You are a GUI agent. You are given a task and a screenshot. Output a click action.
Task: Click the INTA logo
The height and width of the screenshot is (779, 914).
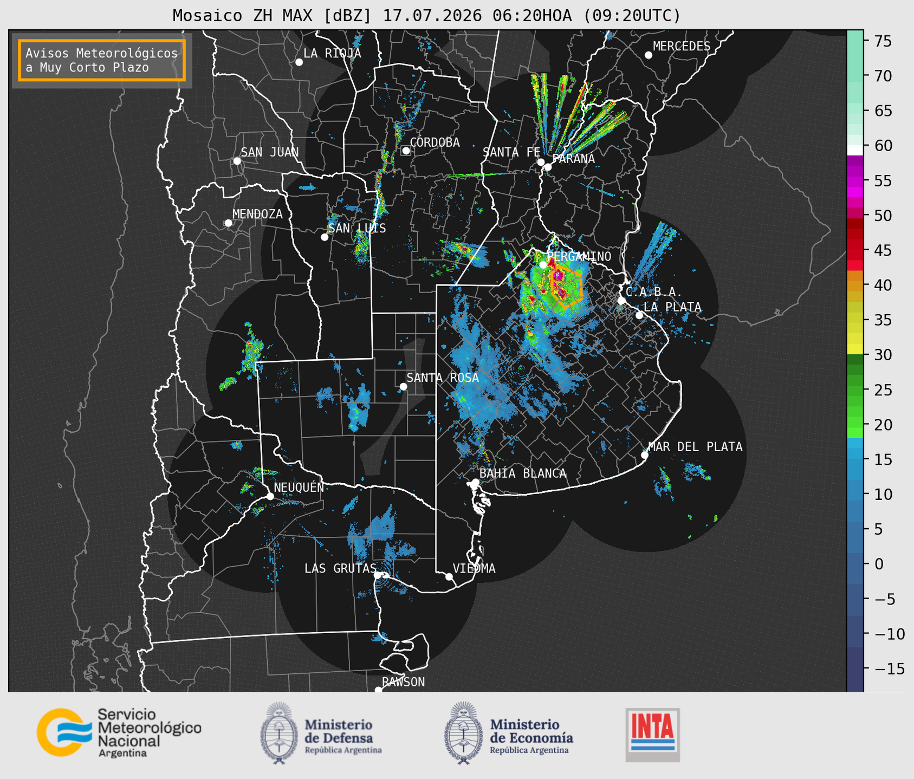652,735
